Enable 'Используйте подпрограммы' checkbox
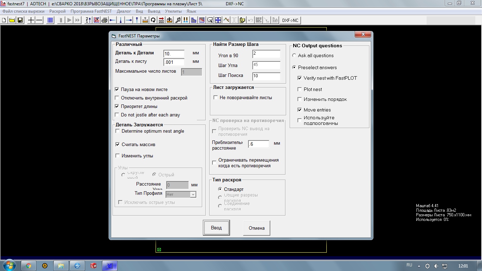482x271 pixels. (x=300, y=121)
